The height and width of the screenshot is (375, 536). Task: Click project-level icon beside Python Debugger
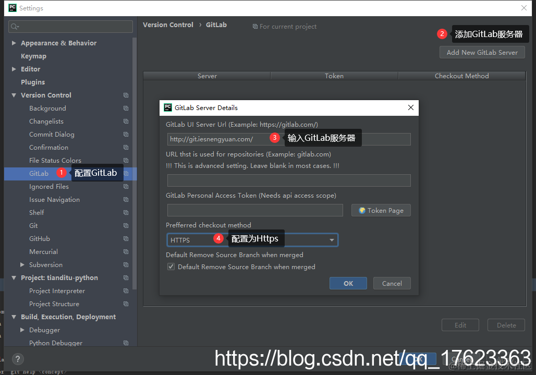[126, 343]
